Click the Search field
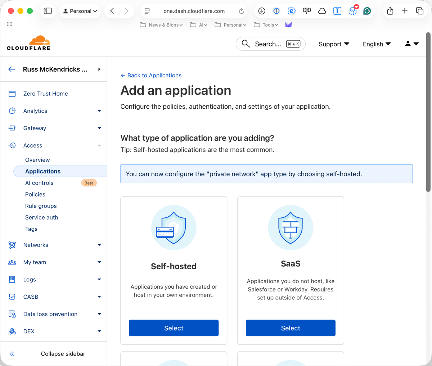Viewport: 432px width, 366px height. coord(270,44)
